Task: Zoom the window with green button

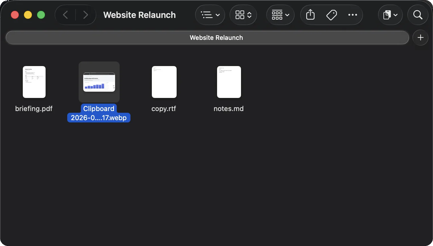Action: (x=41, y=15)
